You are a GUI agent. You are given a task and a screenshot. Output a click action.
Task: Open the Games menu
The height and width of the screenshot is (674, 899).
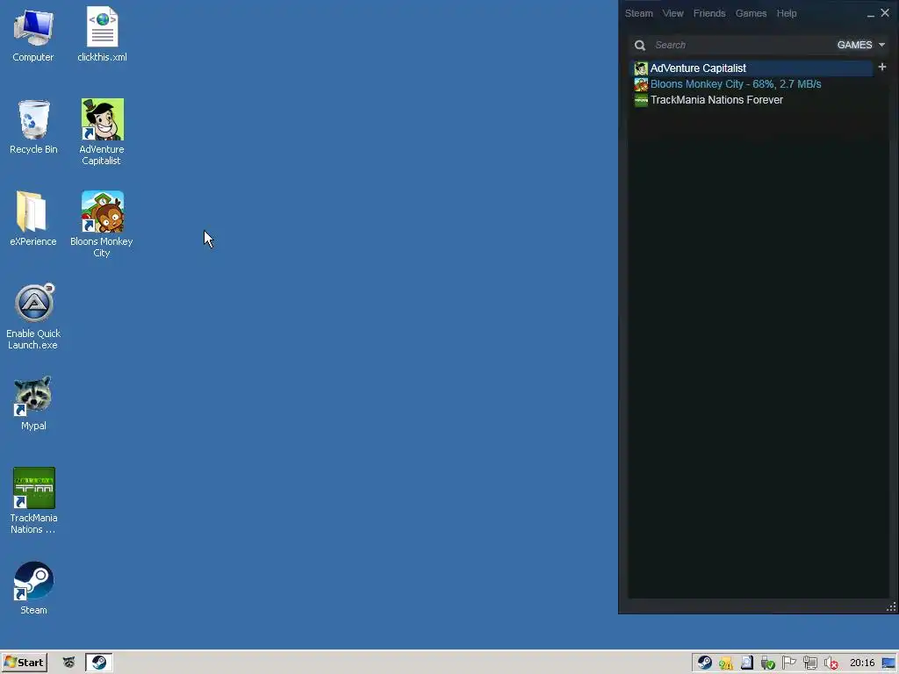pyautogui.click(x=751, y=13)
